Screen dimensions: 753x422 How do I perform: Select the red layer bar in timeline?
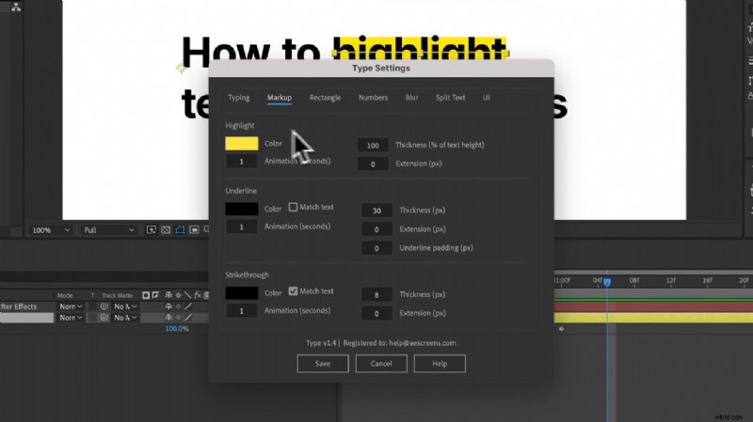click(653, 306)
